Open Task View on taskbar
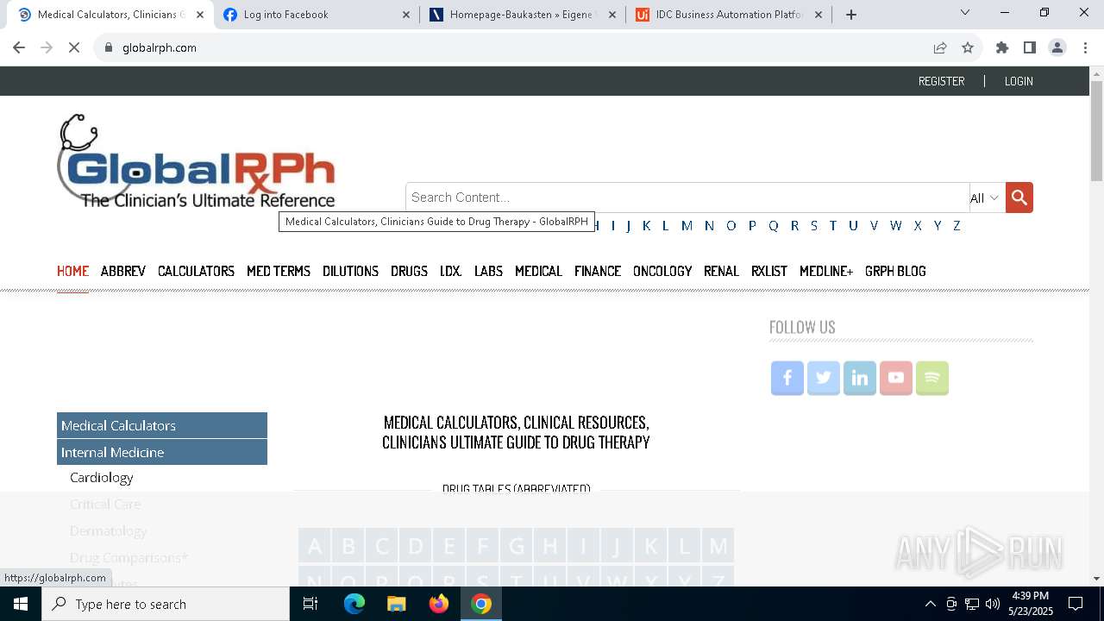1104x621 pixels. 310,604
